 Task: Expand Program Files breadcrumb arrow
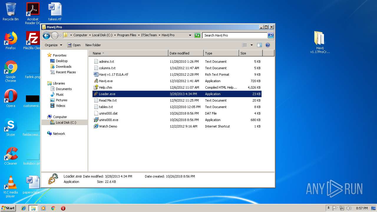point(139,35)
